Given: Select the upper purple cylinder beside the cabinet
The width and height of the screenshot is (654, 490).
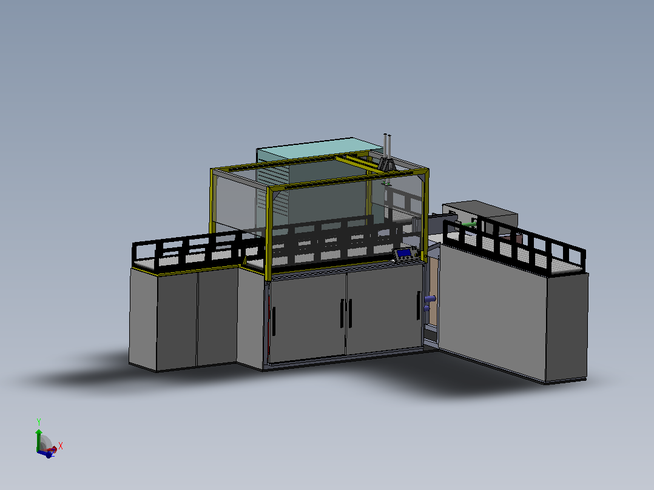Looking at the screenshot, I should coord(430,298).
